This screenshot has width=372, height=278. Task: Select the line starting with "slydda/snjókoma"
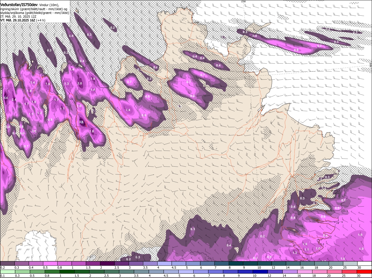[x=35, y=13]
